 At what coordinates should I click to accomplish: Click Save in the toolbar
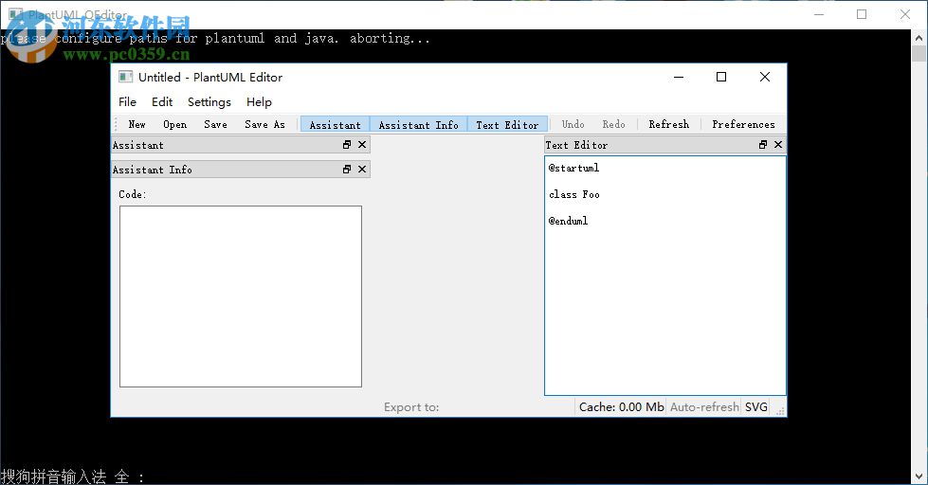[x=215, y=124]
